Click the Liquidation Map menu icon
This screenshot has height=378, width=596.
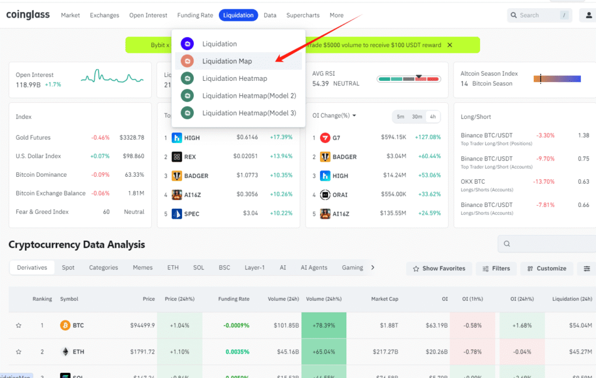click(187, 61)
